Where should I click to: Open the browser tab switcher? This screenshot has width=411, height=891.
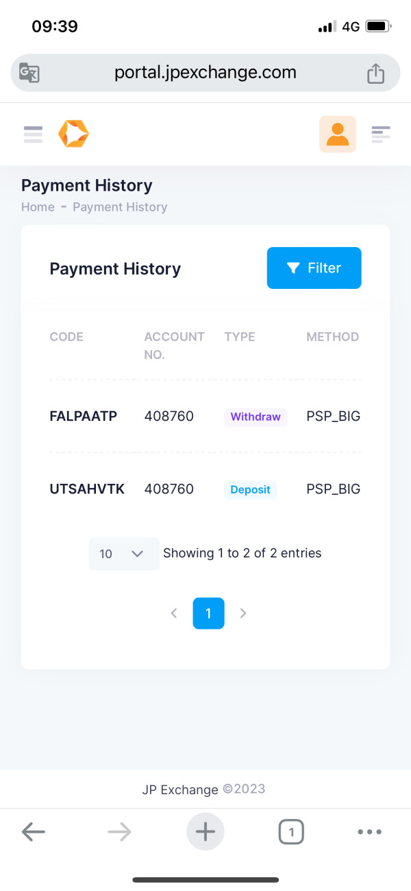[291, 833]
